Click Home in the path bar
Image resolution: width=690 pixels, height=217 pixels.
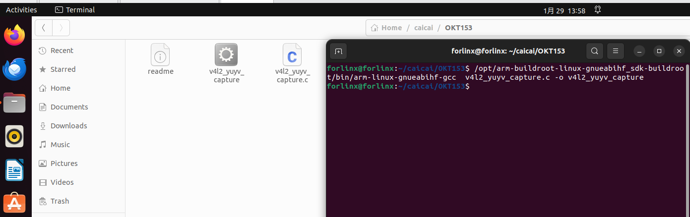point(386,28)
